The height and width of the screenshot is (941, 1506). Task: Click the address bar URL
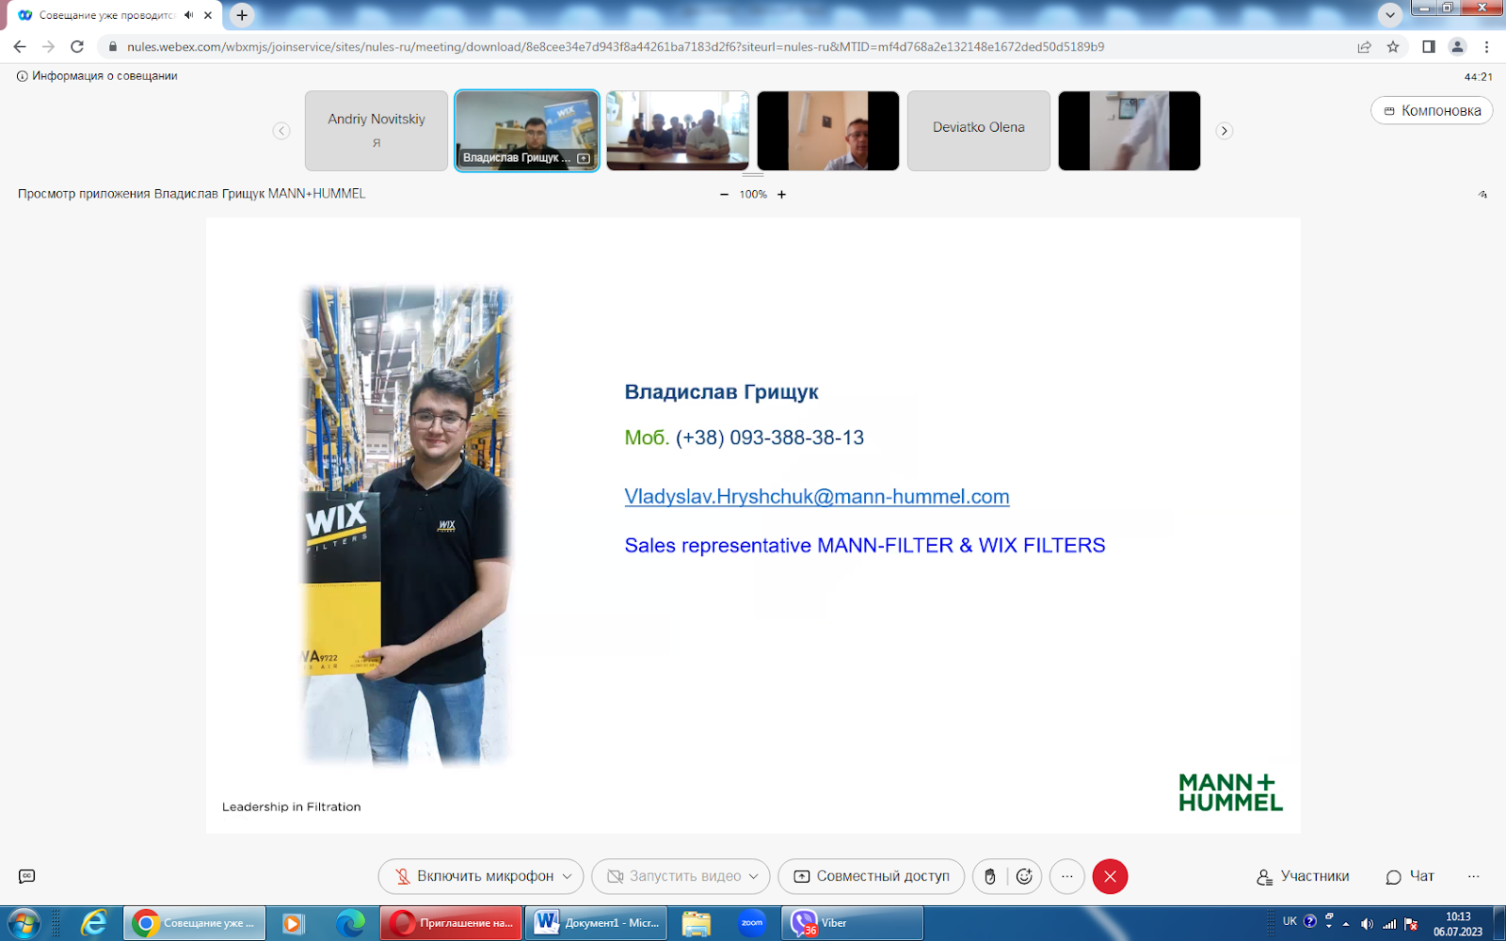click(x=616, y=46)
